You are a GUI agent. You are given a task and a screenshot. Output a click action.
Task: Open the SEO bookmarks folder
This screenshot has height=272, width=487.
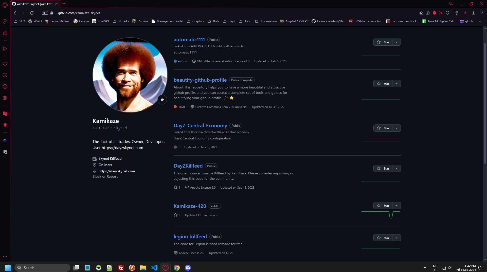tap(19, 21)
